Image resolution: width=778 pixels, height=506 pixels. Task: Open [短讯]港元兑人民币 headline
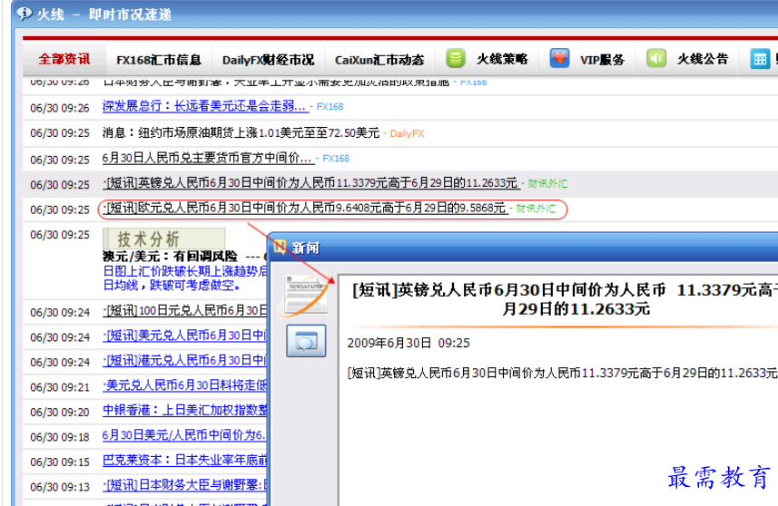click(x=184, y=361)
